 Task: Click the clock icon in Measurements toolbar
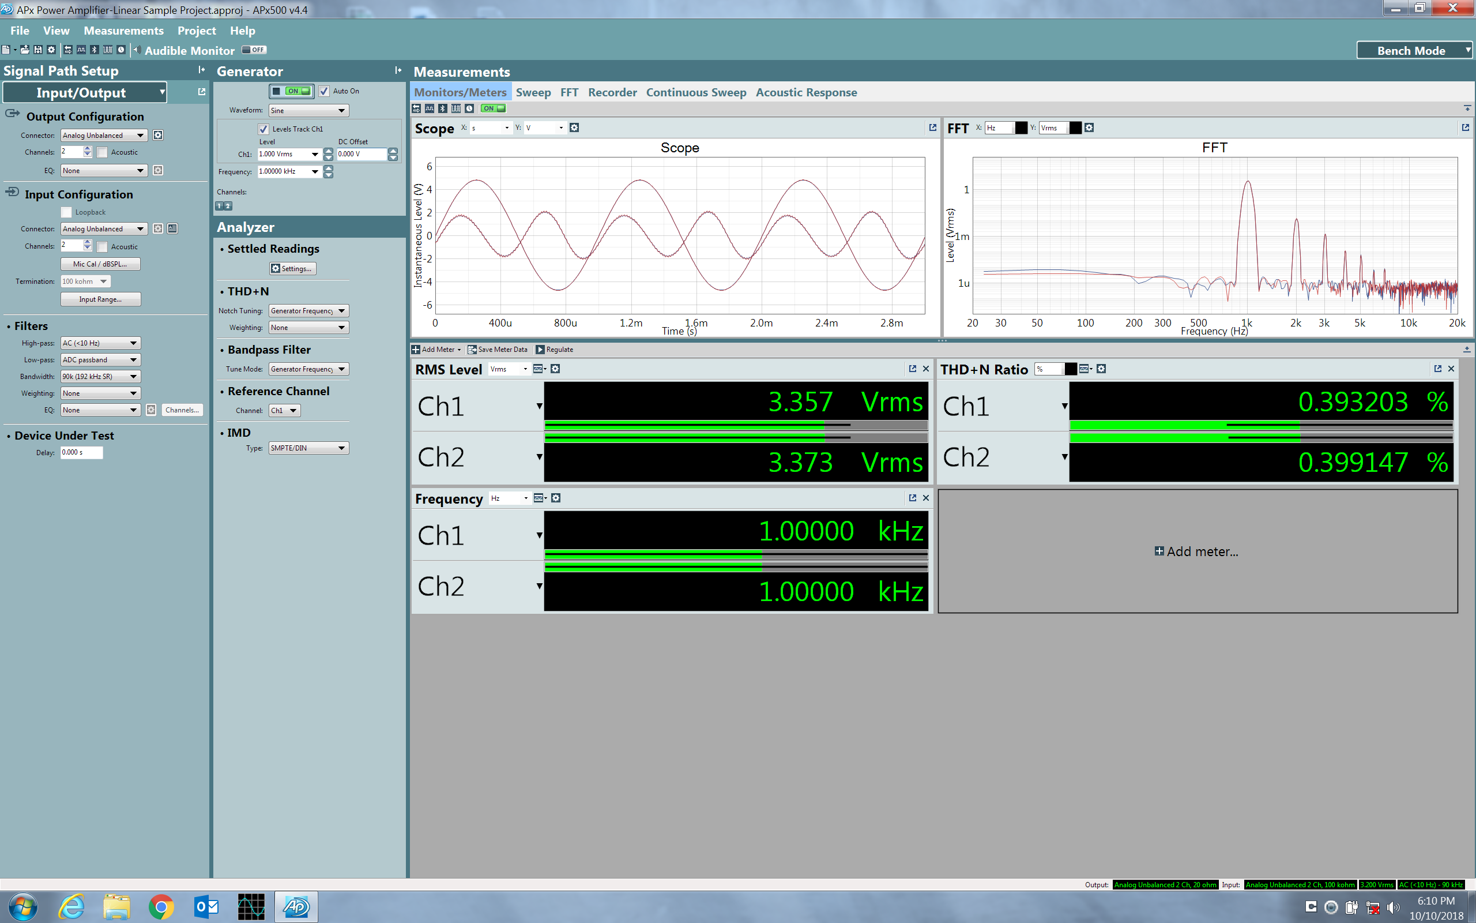click(469, 108)
